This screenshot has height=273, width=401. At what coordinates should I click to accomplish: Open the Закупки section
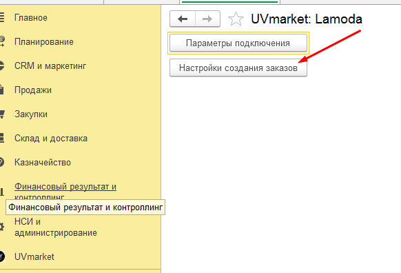[31, 114]
